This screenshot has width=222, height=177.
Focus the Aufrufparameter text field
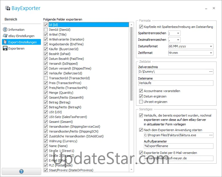pos(179,146)
